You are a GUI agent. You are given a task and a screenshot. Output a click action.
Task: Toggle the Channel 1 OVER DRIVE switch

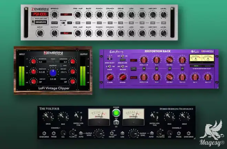point(44,133)
